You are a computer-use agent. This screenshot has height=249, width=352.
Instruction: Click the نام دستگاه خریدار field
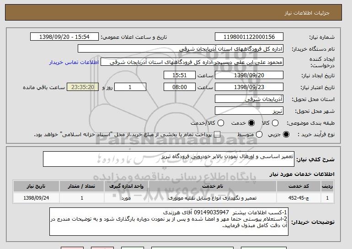point(181,49)
